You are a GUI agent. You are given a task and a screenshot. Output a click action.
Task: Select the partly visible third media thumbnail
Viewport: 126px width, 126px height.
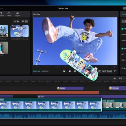coord(4,48)
